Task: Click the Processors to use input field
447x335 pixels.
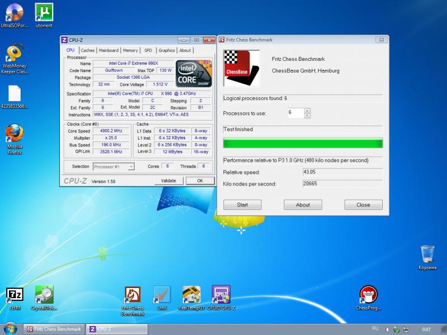Action: click(x=294, y=113)
